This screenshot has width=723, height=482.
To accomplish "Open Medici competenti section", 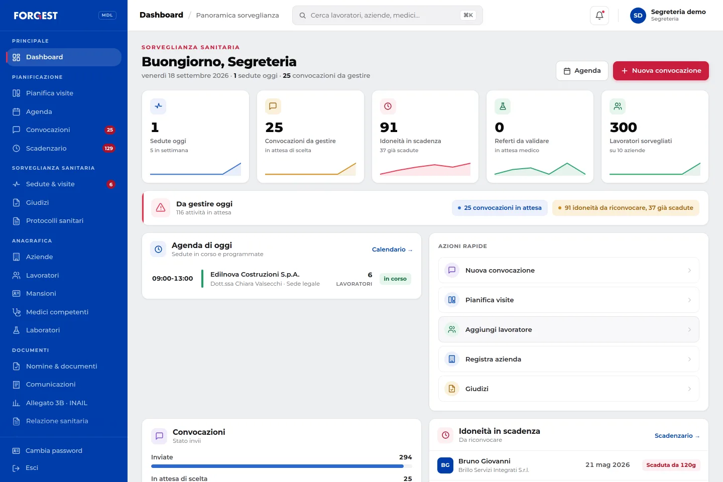I will pyautogui.click(x=64, y=312).
